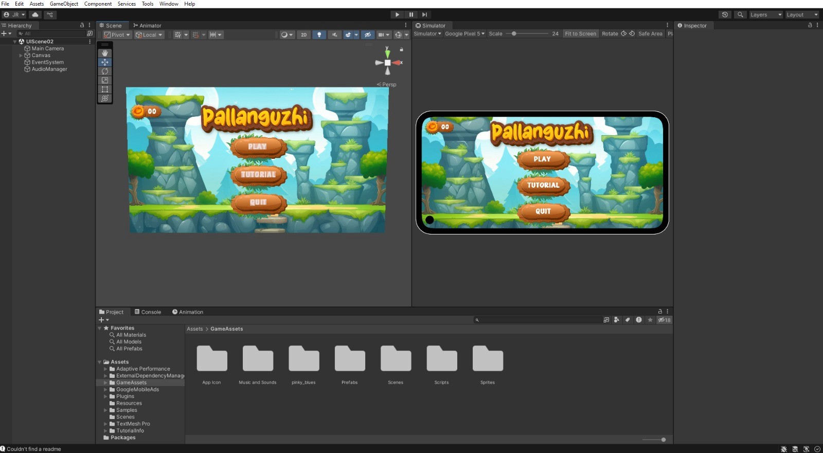Select the Hand view tool
823x453 pixels.
click(x=105, y=53)
